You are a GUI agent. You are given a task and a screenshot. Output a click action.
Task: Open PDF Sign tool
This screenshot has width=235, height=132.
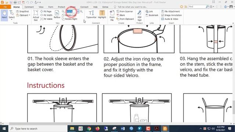coord(140,15)
